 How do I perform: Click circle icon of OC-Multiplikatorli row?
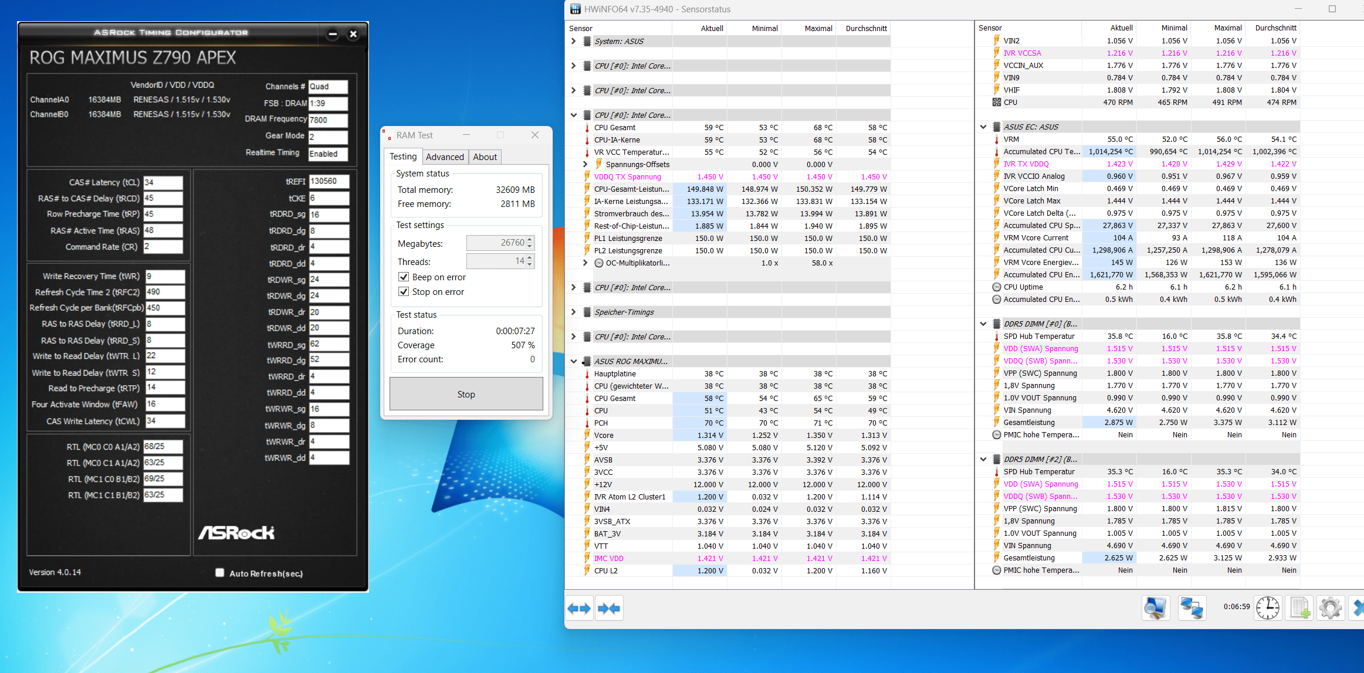pyautogui.click(x=599, y=263)
